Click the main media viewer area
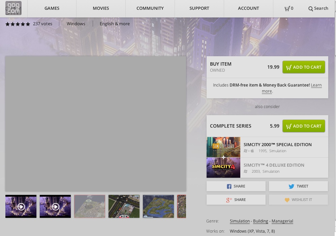The width and height of the screenshot is (336, 236). click(x=96, y=124)
